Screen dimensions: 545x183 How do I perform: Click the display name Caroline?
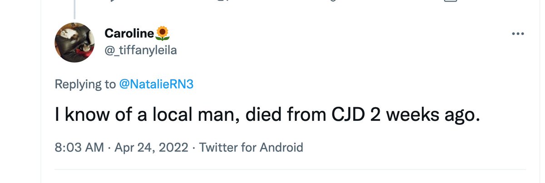pyautogui.click(x=129, y=33)
